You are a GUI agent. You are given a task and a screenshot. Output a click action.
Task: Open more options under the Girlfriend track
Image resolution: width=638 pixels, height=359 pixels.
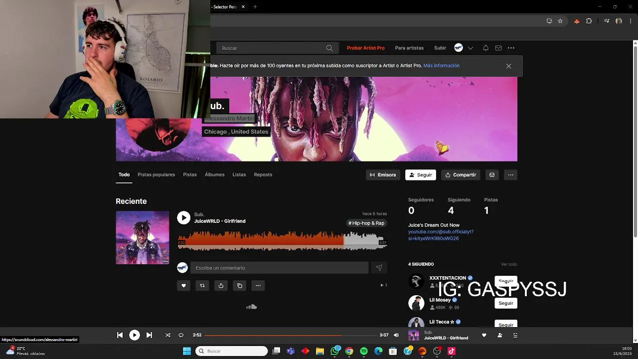click(x=258, y=286)
